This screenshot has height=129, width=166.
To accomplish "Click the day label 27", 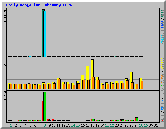I will point(136,125).
